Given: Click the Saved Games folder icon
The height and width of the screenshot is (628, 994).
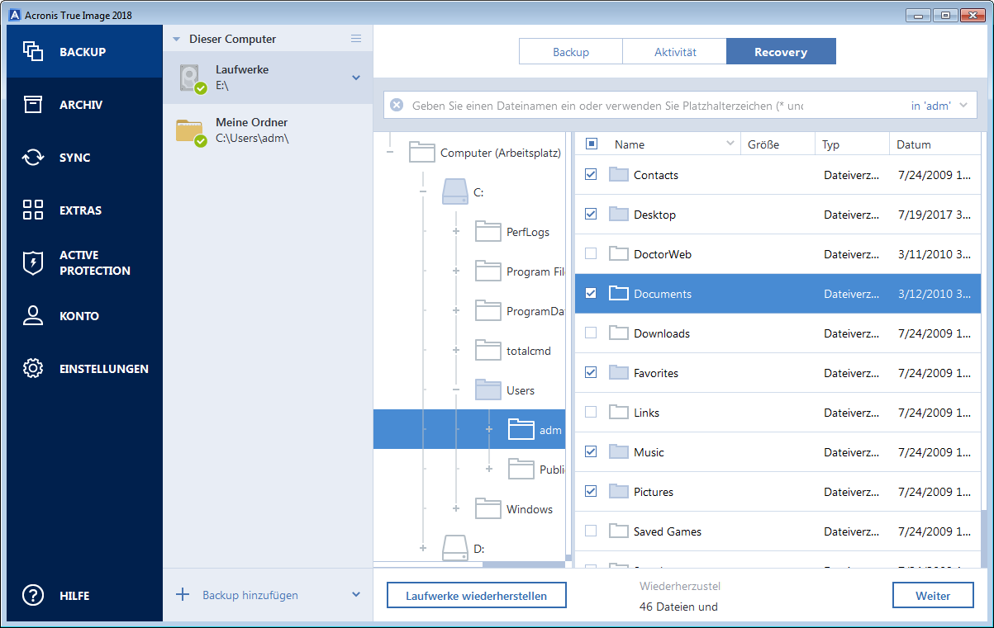Looking at the screenshot, I should pyautogui.click(x=619, y=531).
